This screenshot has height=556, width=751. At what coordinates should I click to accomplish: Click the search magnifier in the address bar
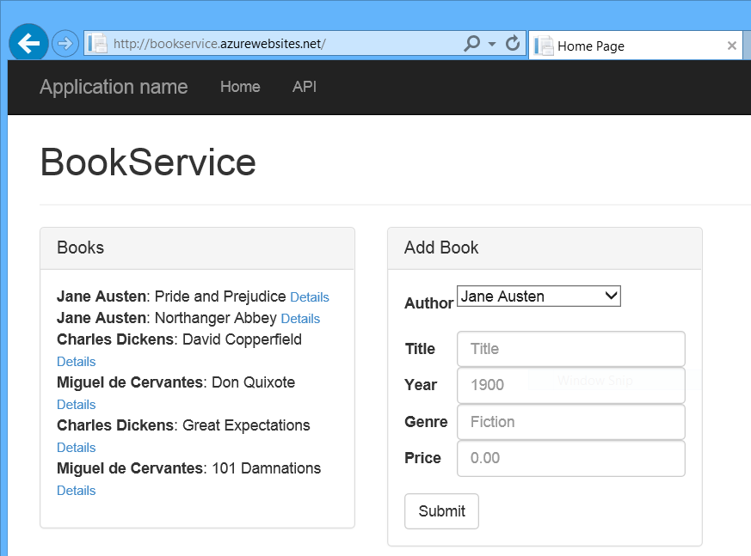472,43
